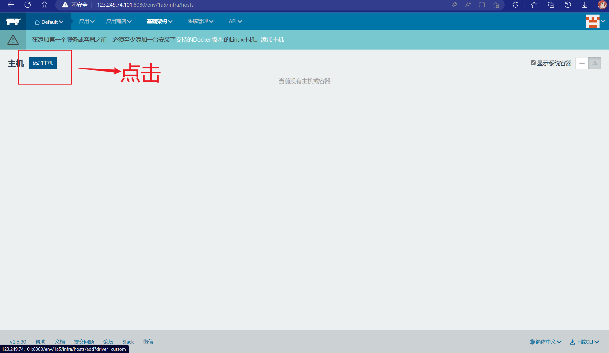
Task: Expand the Default environment dropdown
Action: (x=49, y=22)
